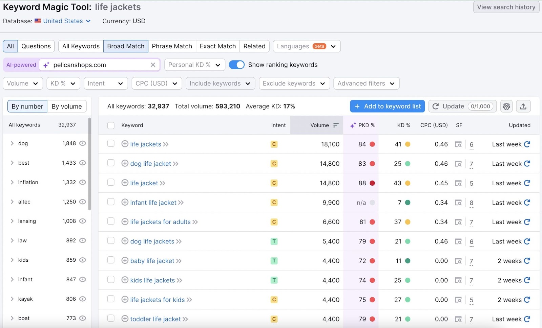Refresh the 'kids life jackets' row
542x328 pixels.
click(527, 280)
